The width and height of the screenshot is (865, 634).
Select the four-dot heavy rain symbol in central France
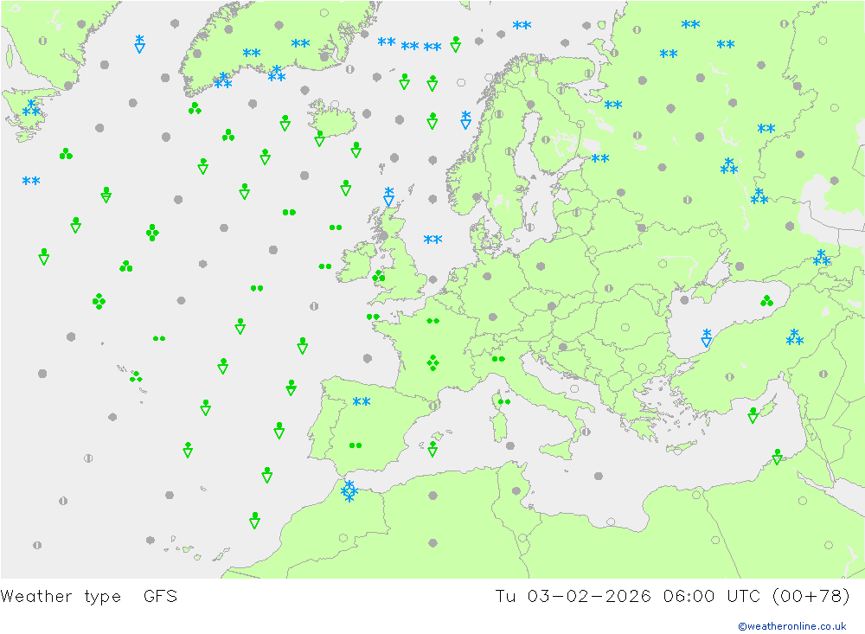(433, 362)
